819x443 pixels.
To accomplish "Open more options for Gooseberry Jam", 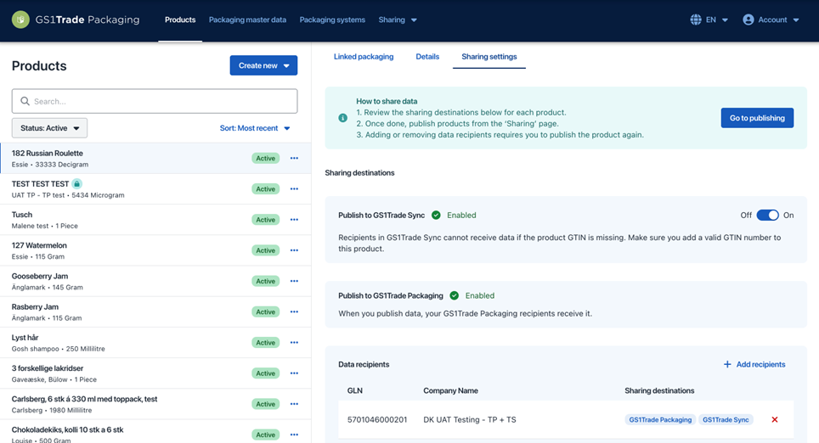I will (x=294, y=281).
